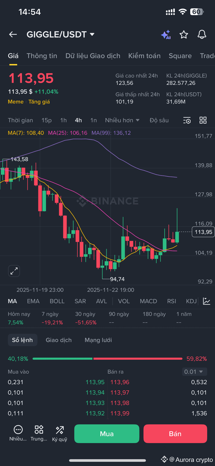Select ask price 113,97 in order book
The image size is (215, 466).
tap(120, 393)
